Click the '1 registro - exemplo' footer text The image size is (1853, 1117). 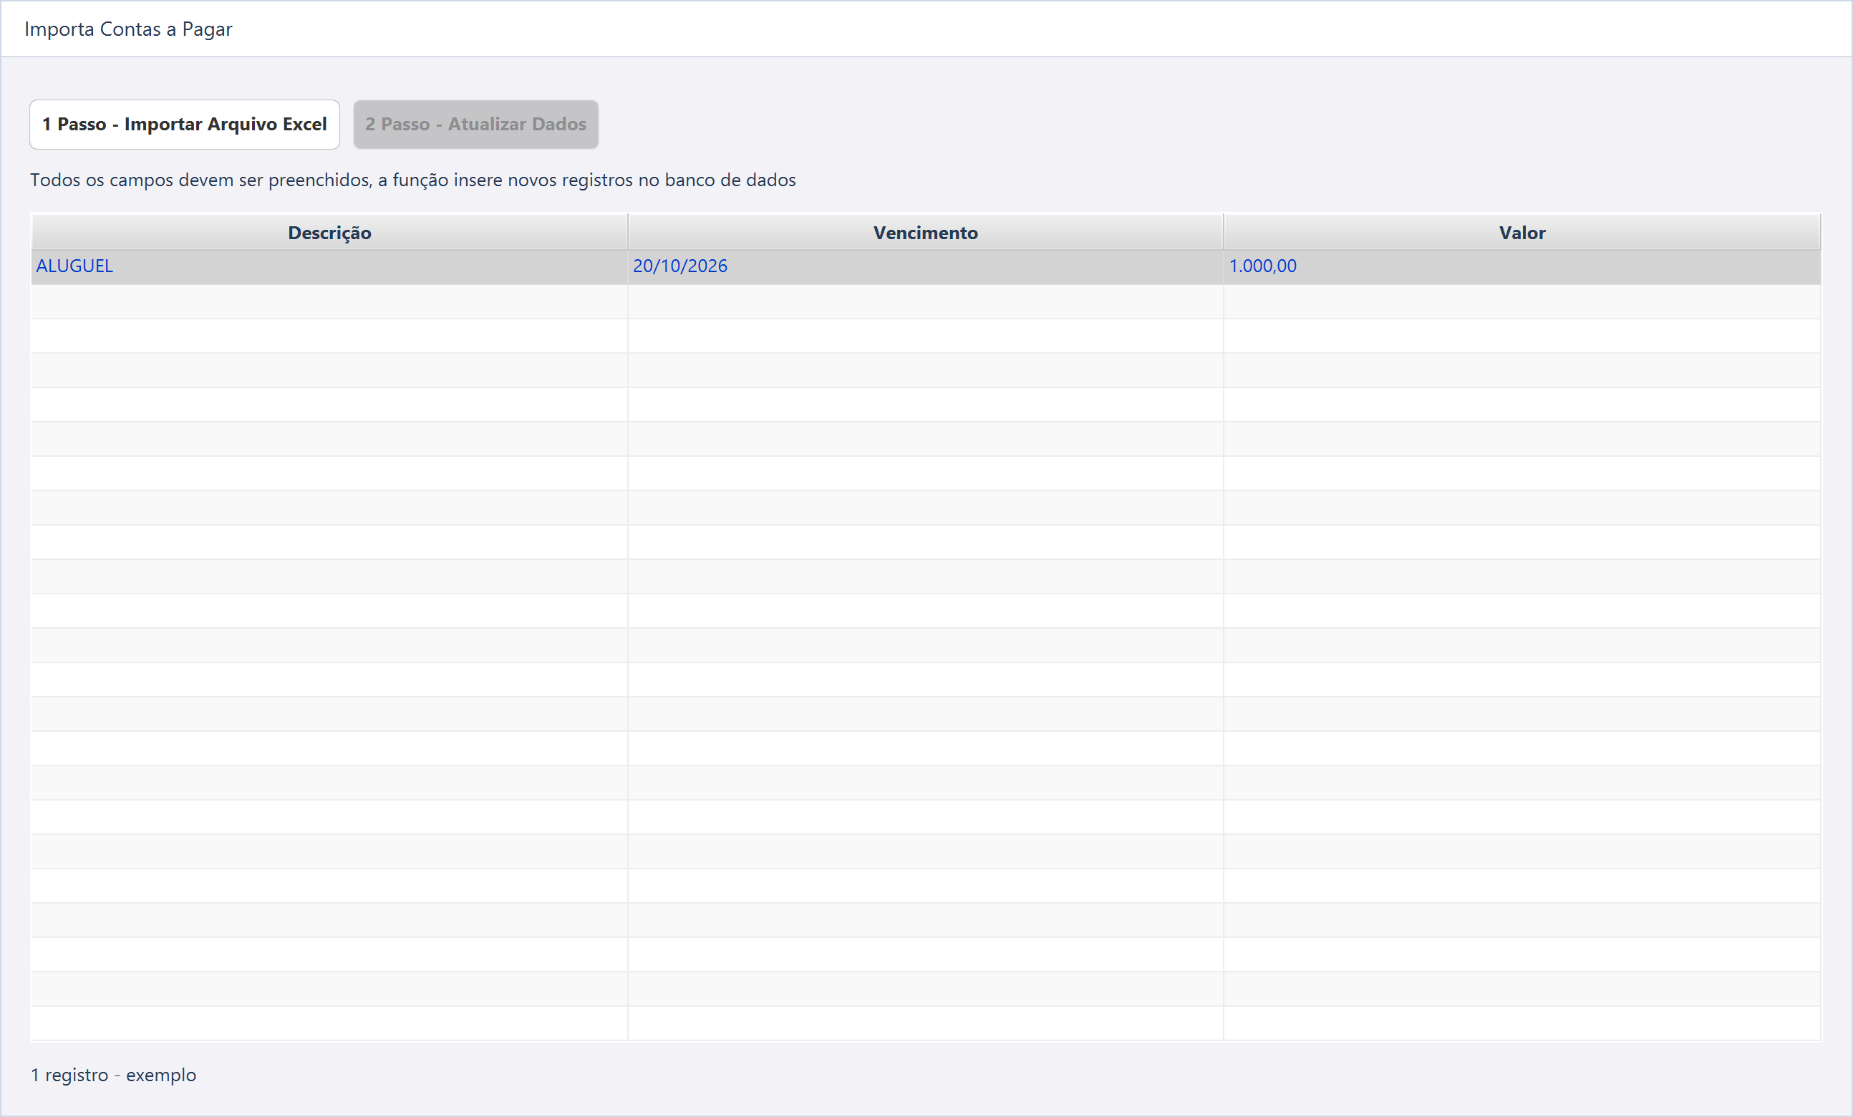[114, 1075]
